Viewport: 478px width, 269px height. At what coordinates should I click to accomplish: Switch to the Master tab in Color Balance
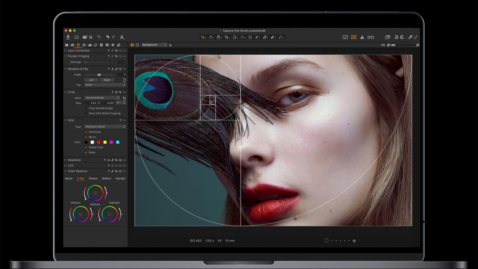tap(69, 178)
